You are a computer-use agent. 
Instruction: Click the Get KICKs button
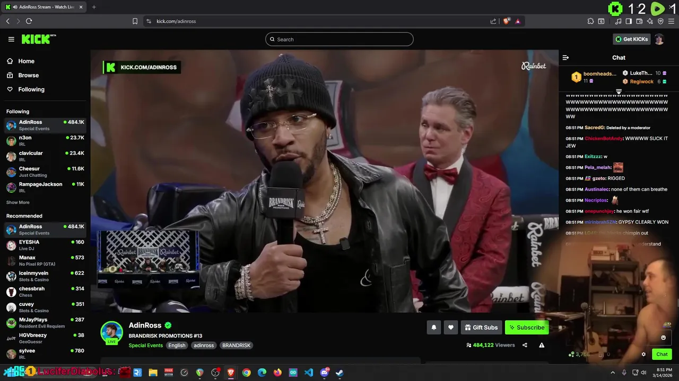[631, 39]
